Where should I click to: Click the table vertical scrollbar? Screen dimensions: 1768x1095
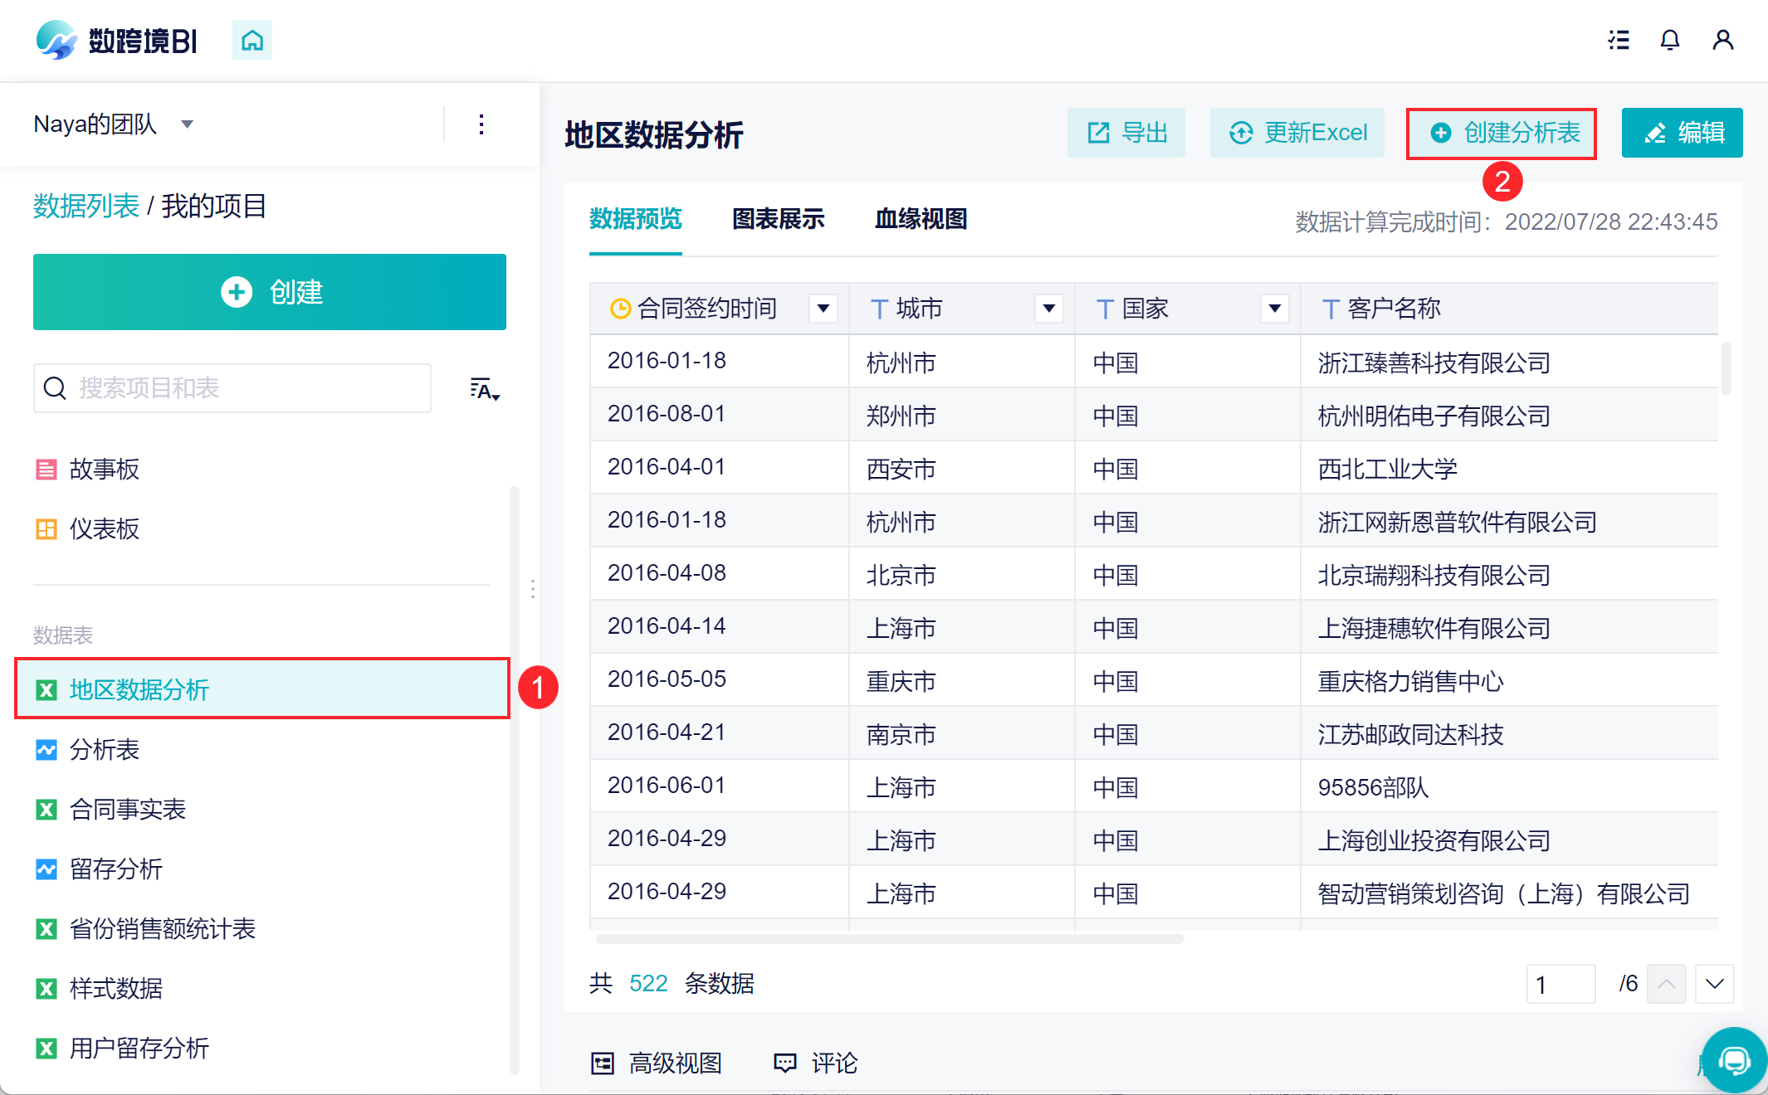pos(1726,368)
